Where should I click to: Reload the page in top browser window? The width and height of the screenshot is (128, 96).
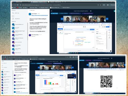coord(18,5)
